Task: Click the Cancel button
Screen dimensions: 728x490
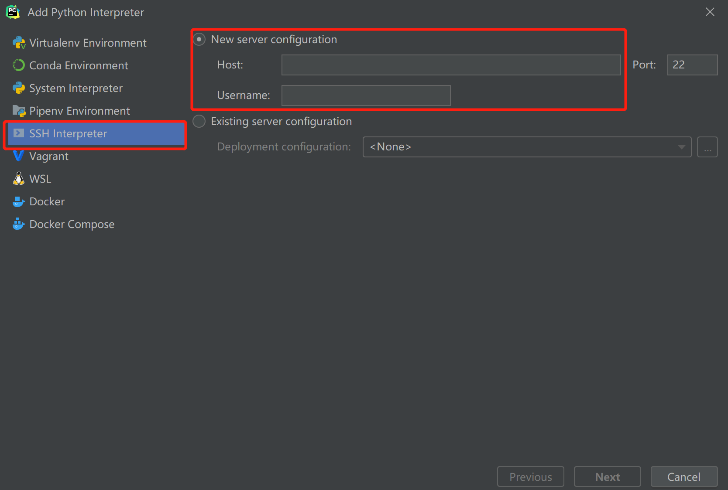Action: tap(684, 476)
